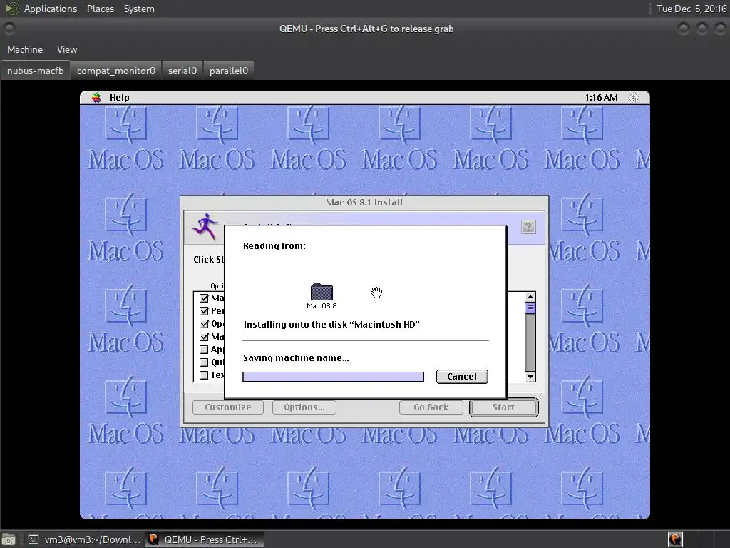Click the installation progress bar
The image size is (730, 548).
(333, 377)
